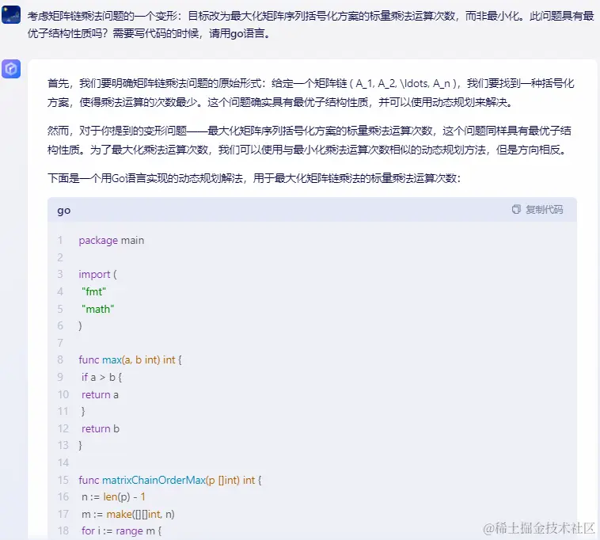600x540 pixels.
Task: Click 'func matrixChainOrderMax(p []int) int {' line
Action: pos(170,480)
